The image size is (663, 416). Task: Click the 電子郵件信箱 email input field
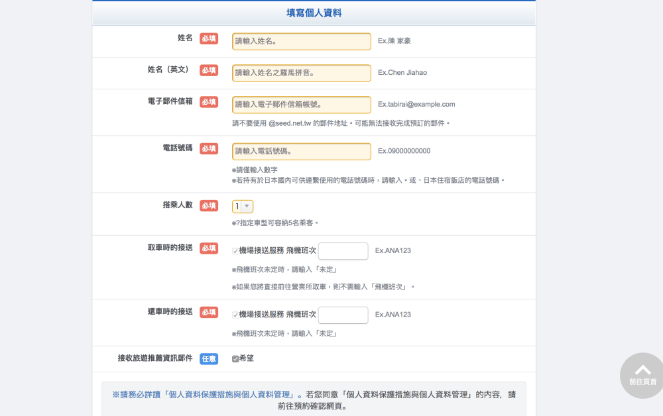(x=302, y=105)
